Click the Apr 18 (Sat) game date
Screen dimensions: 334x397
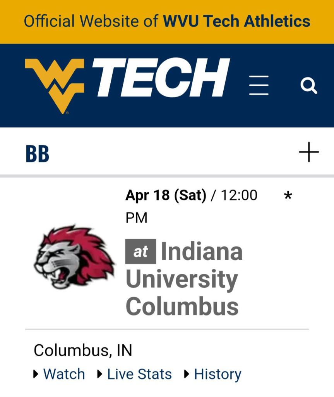coord(166,195)
